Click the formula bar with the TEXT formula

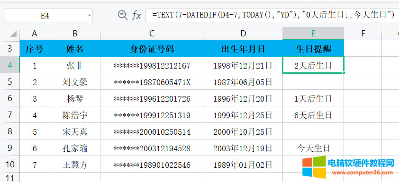pos(272,15)
